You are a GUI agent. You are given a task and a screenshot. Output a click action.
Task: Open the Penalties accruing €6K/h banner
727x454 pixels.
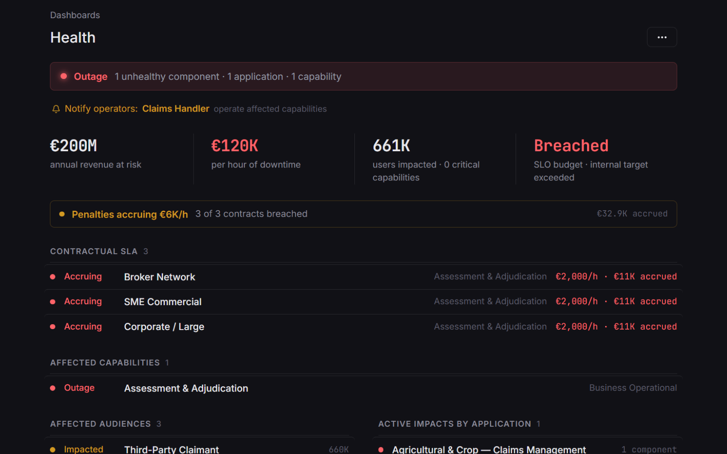click(x=363, y=214)
